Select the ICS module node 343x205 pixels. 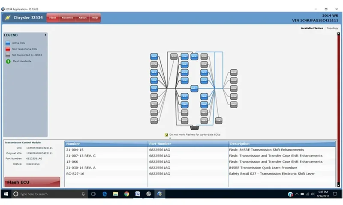click(x=204, y=72)
